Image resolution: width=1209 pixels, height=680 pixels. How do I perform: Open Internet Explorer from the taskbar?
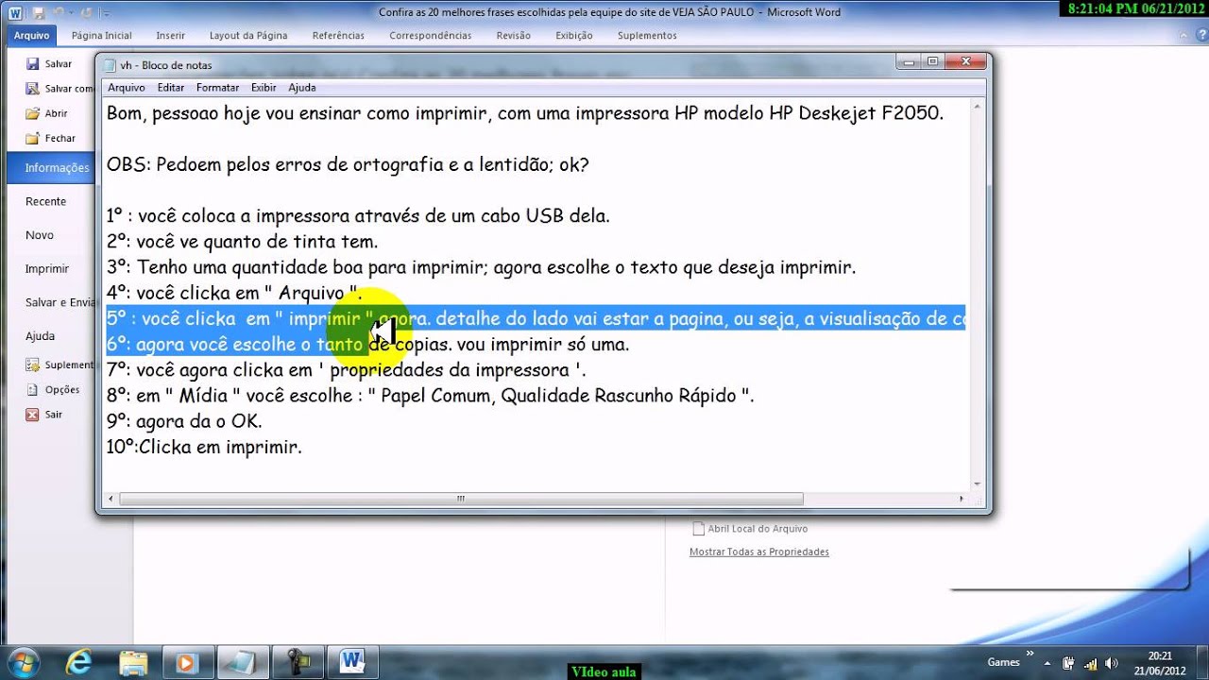(x=78, y=661)
